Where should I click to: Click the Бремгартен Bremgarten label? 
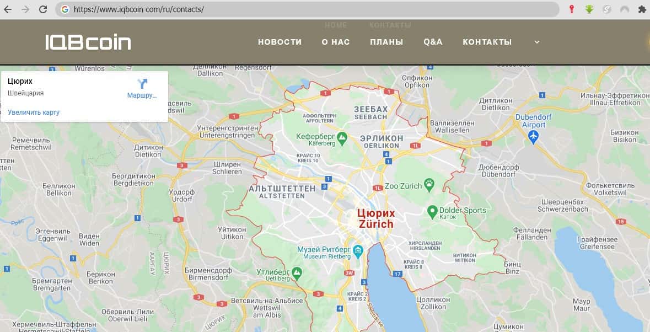coord(52,285)
